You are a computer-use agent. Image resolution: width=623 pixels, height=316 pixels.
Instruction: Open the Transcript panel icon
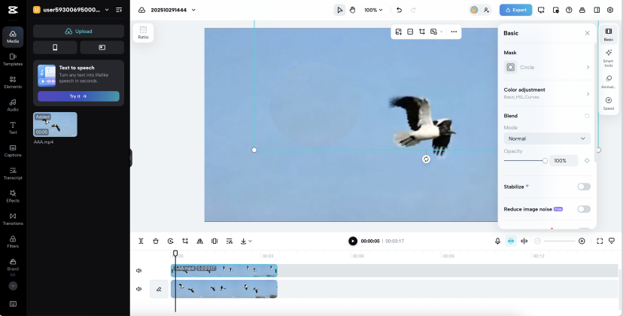click(x=13, y=173)
